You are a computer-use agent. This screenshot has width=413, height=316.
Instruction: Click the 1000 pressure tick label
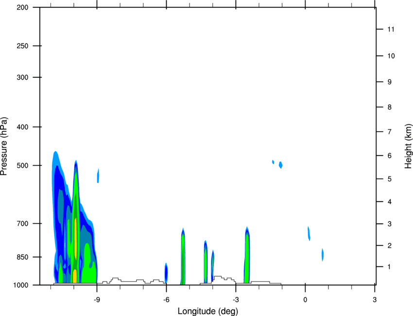pos(20,285)
